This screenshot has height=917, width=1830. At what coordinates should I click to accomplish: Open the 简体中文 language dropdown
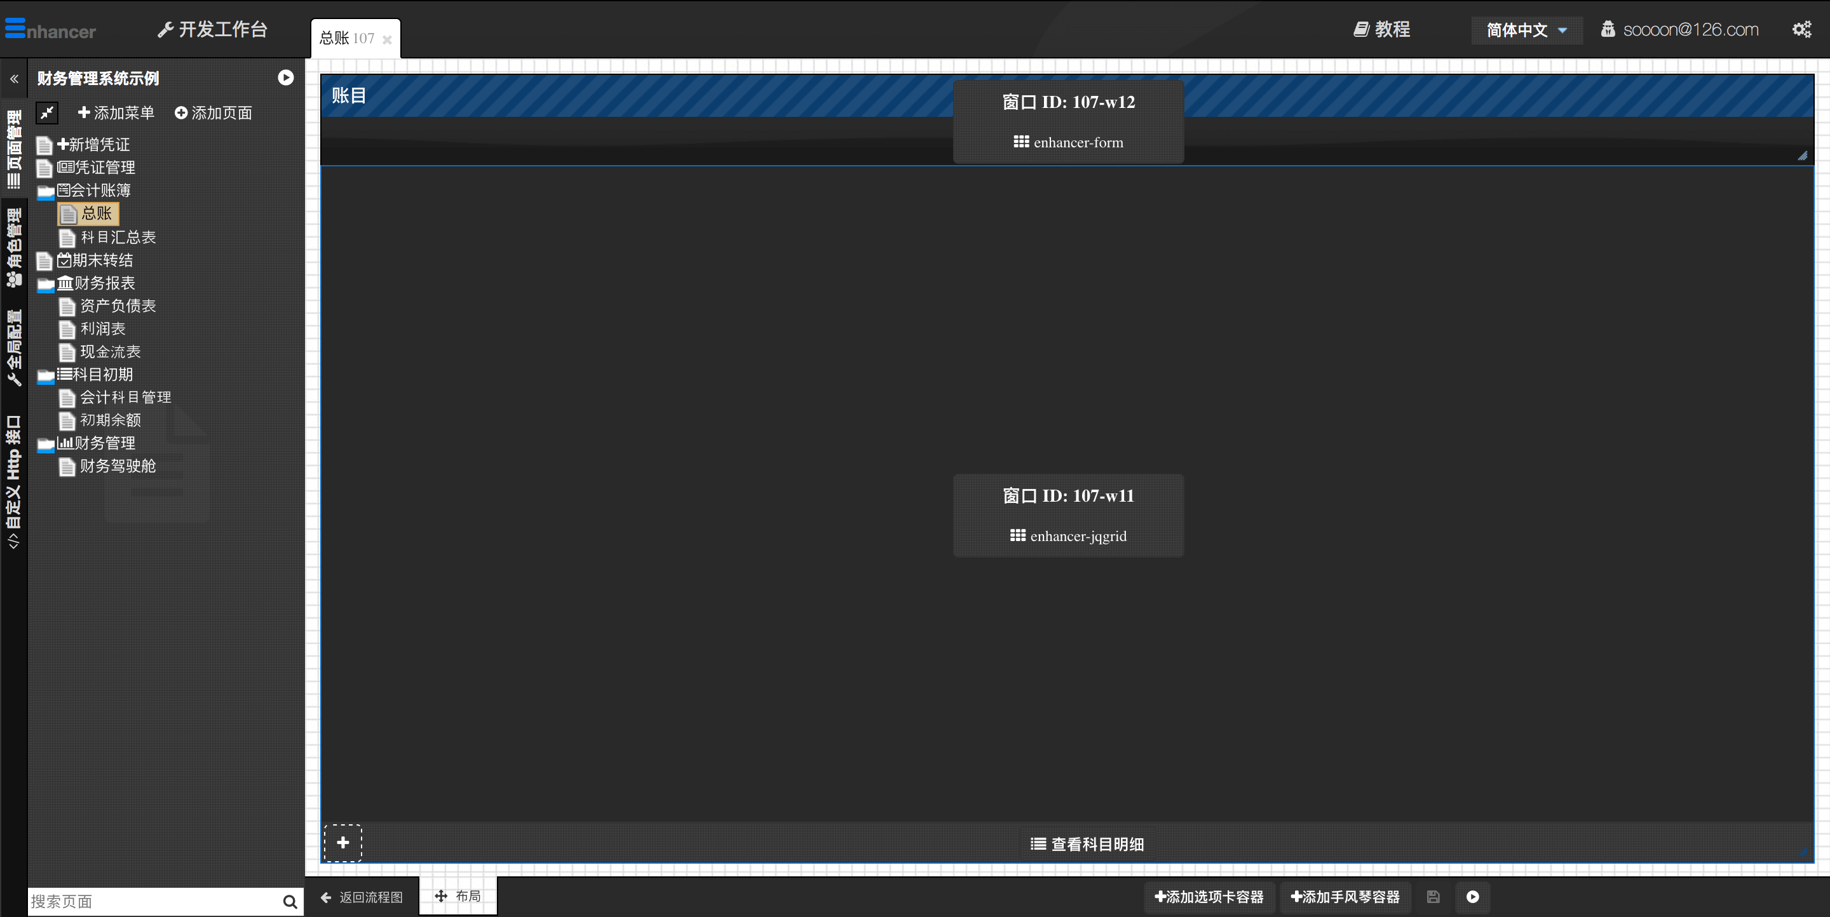click(x=1526, y=30)
